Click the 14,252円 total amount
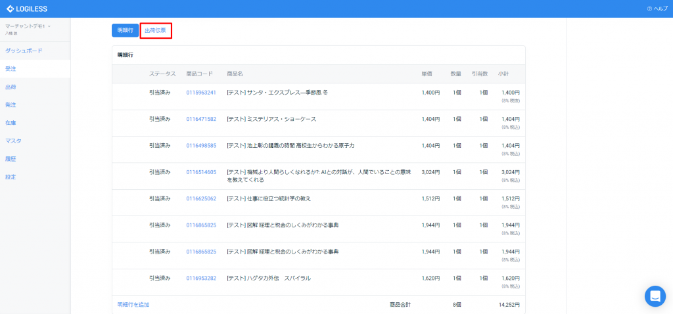The image size is (673, 314). (509, 305)
